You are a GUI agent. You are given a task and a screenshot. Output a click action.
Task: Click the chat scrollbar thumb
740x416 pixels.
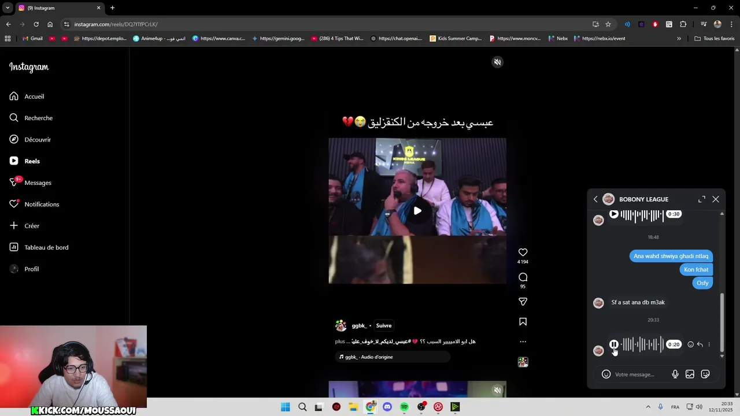pos(721,322)
